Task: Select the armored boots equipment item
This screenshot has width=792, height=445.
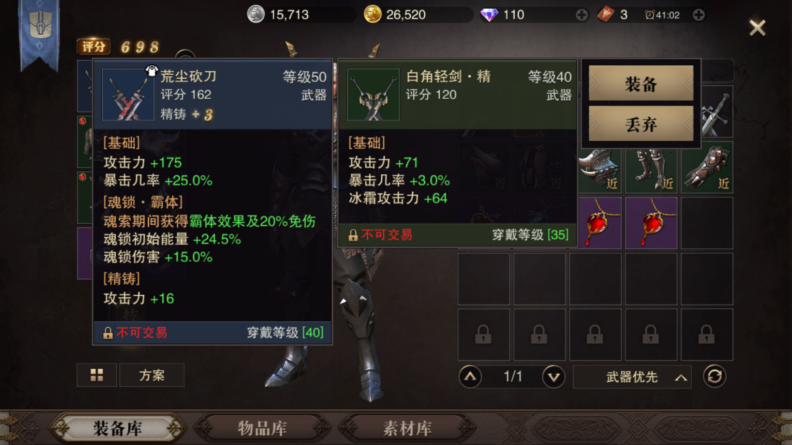Action: 651,167
